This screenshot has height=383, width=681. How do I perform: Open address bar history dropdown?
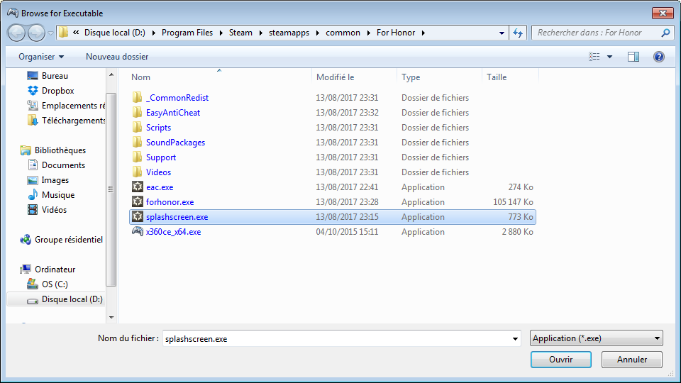[502, 33]
